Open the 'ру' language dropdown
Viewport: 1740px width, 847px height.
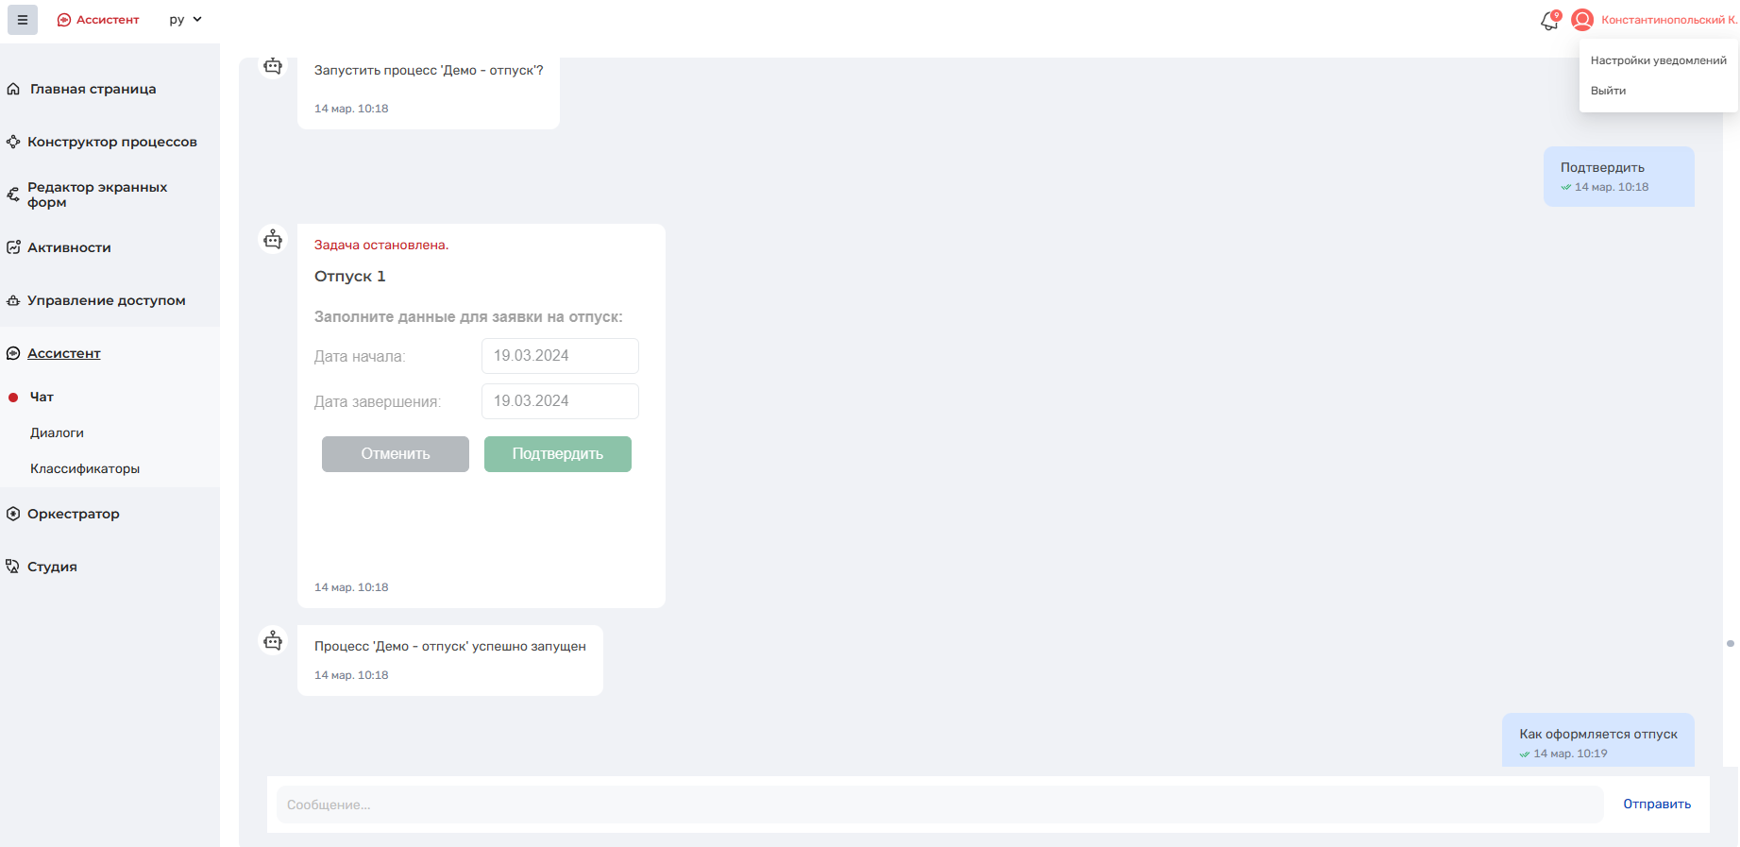click(186, 20)
